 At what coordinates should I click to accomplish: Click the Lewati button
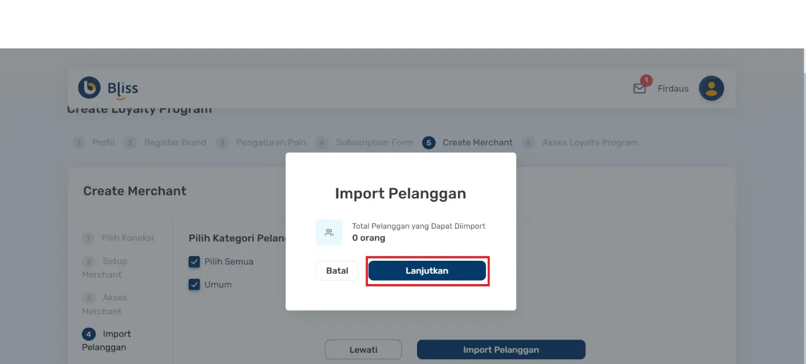pyautogui.click(x=363, y=349)
